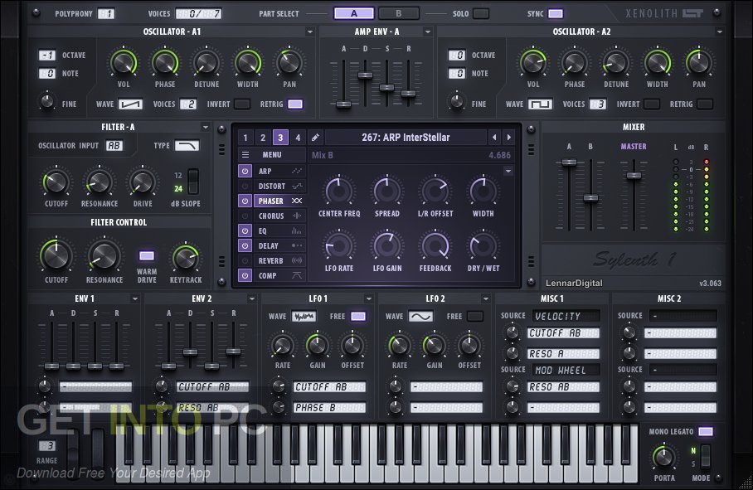Click the Oscillator A2 WIDTH knob
753x490 pixels.
[658, 63]
